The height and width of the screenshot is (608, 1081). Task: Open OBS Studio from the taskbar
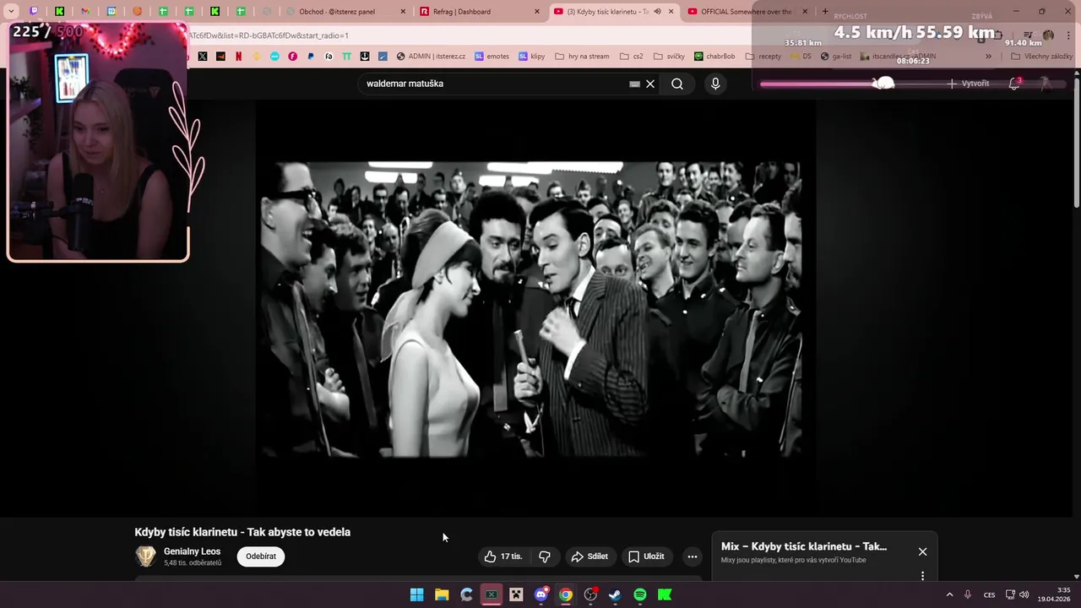click(x=590, y=594)
